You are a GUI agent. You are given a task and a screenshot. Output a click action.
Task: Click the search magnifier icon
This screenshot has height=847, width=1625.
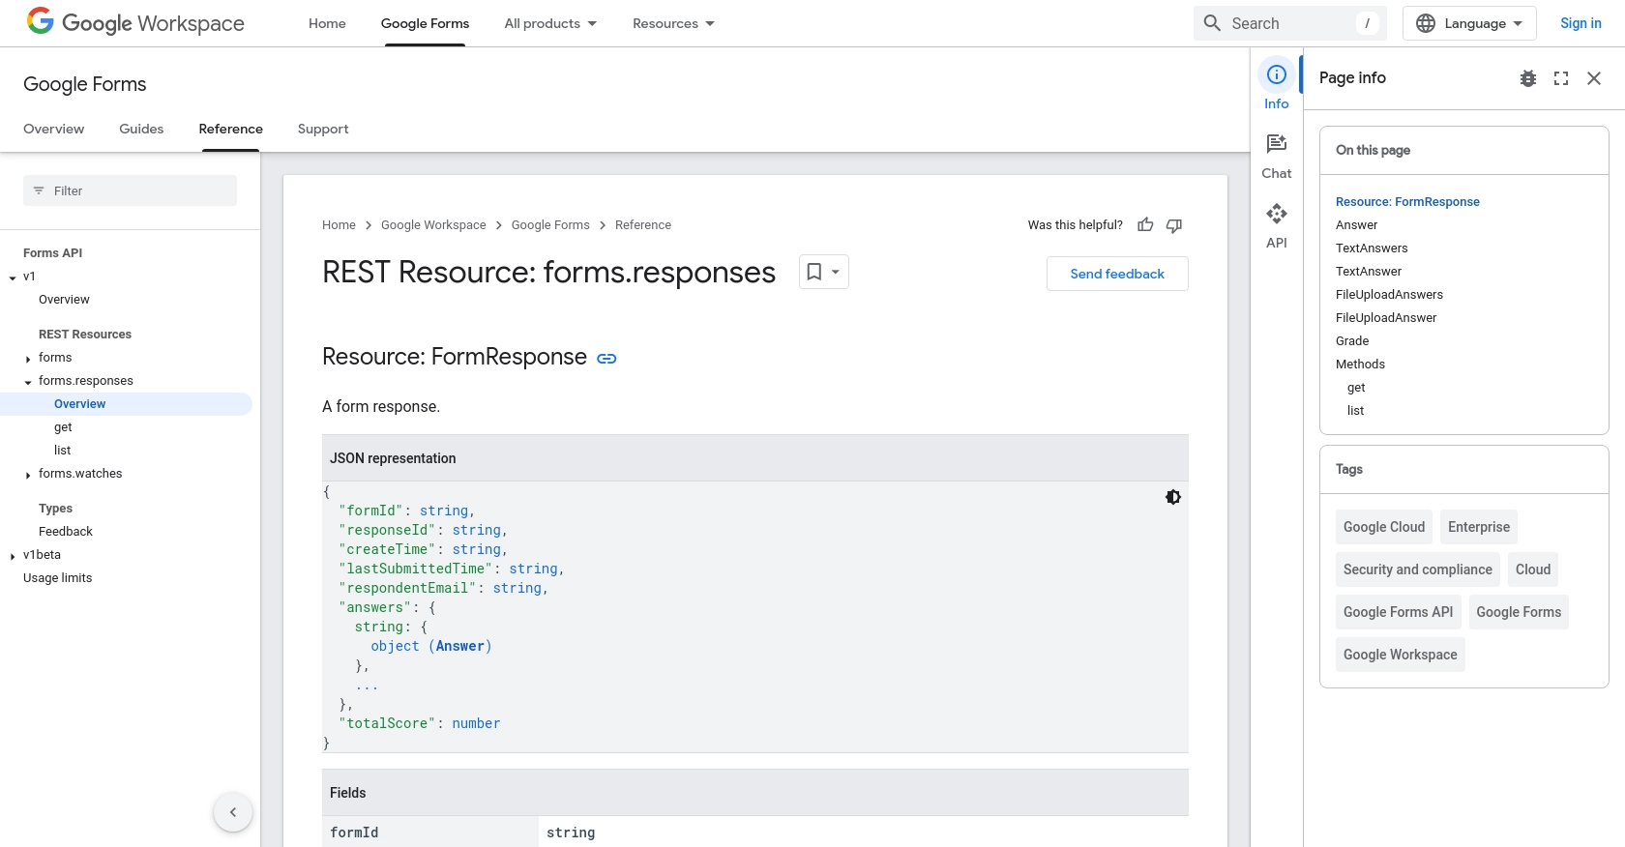pos(1212,23)
